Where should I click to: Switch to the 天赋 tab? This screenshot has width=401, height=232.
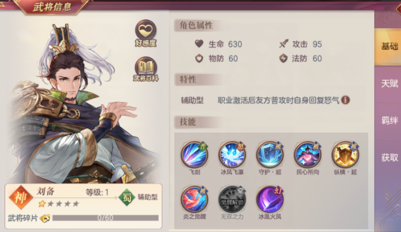click(388, 84)
